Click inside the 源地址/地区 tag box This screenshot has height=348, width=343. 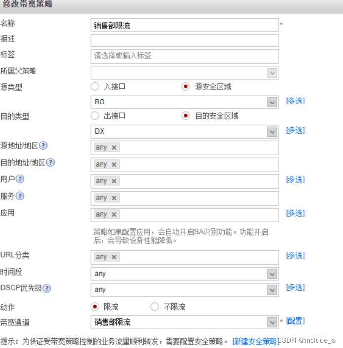click(185, 148)
